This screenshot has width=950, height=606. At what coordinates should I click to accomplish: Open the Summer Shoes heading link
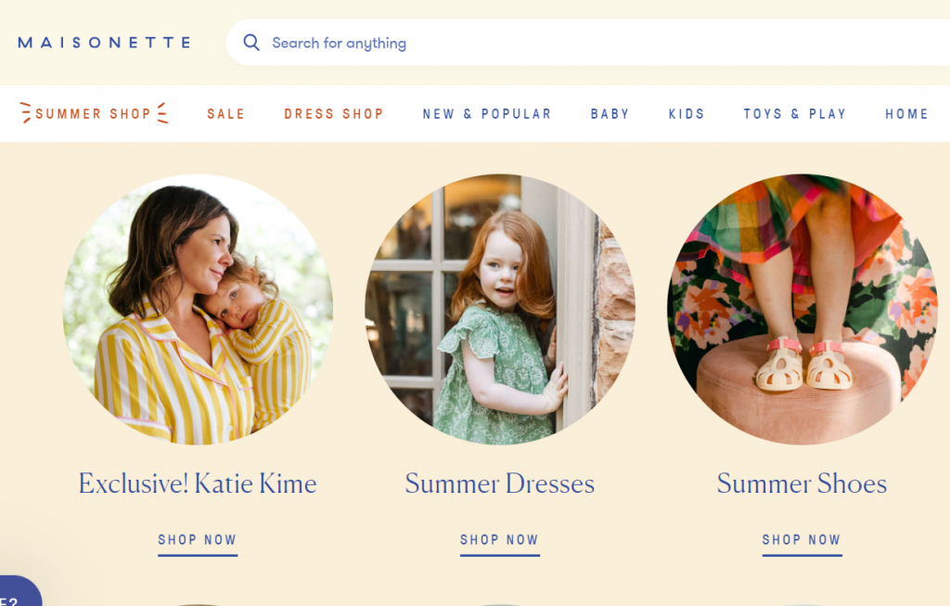(802, 484)
